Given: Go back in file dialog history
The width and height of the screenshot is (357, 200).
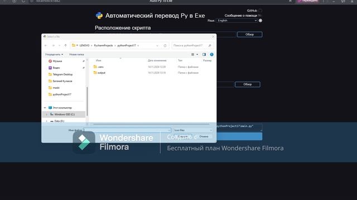Looking at the screenshot, I should click(46, 46).
